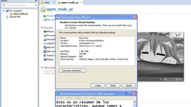The height and width of the screenshot is (107, 191).
Task: Select Shared VMs in the library
Action: (15, 17)
